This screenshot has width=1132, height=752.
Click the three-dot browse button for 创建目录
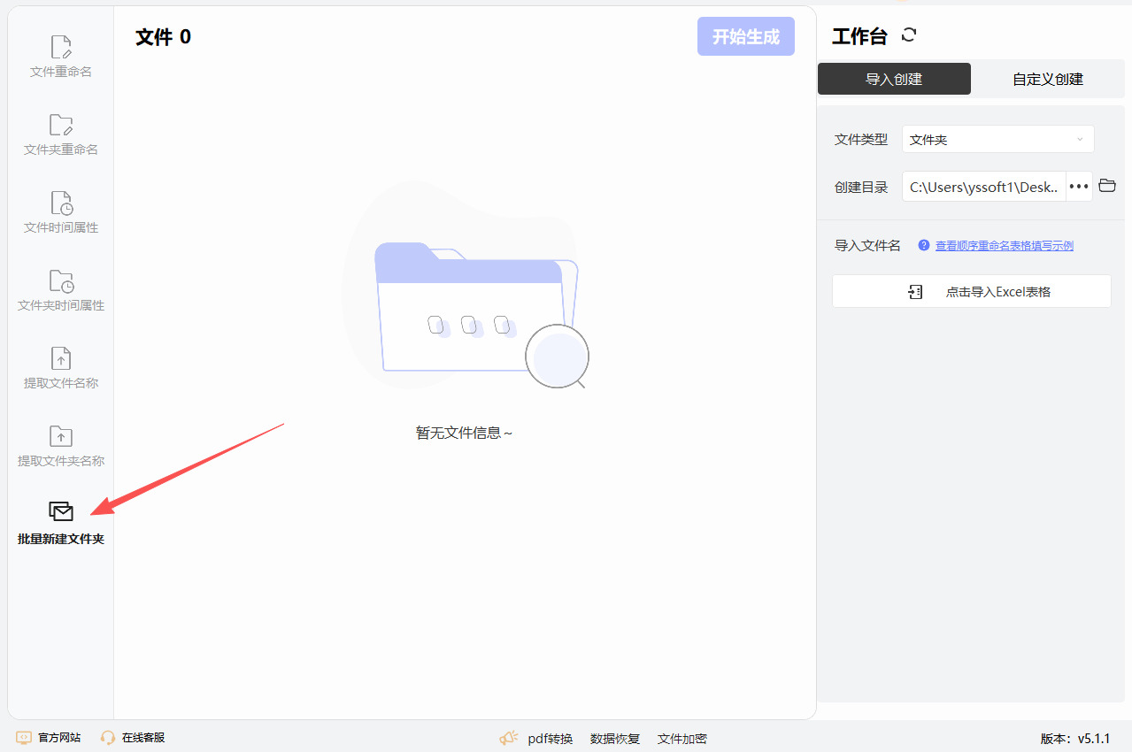[x=1079, y=187]
